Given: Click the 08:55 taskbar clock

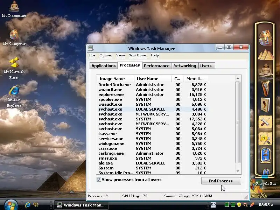Looking at the screenshot, I should tap(266, 205).
